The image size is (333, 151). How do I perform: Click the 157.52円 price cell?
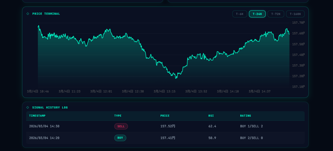pyautogui.click(x=168, y=126)
